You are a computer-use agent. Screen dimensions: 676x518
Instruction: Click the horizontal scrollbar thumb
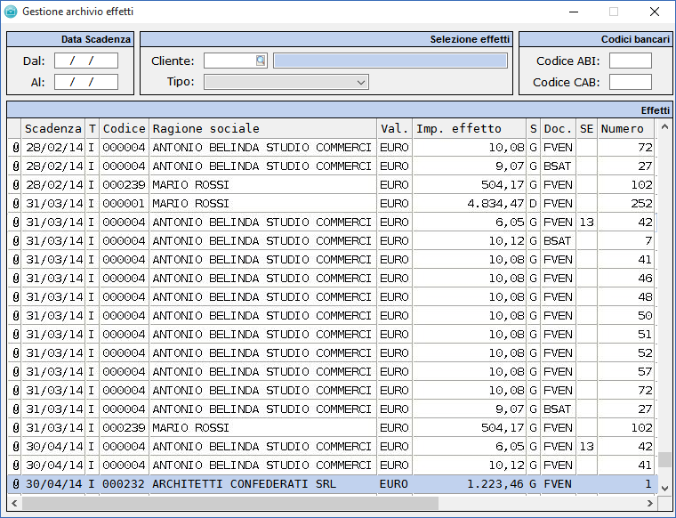tap(230, 503)
